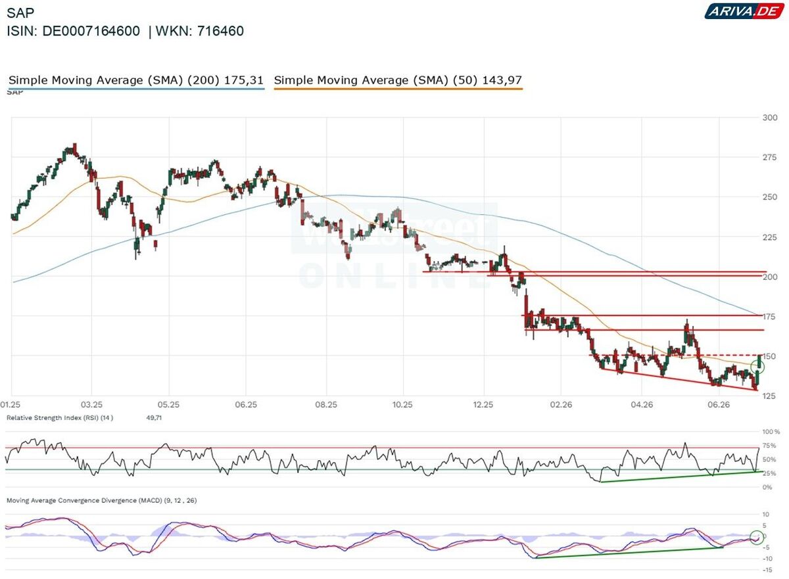This screenshot has width=789, height=579.
Task: Click the green circle on the latest candle
Action: pyautogui.click(x=757, y=365)
